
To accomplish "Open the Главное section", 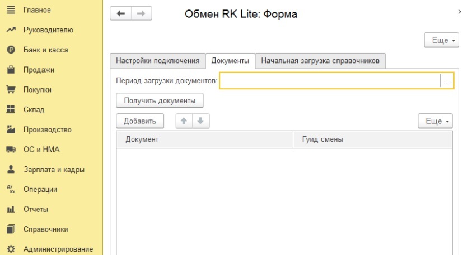I will coord(37,10).
